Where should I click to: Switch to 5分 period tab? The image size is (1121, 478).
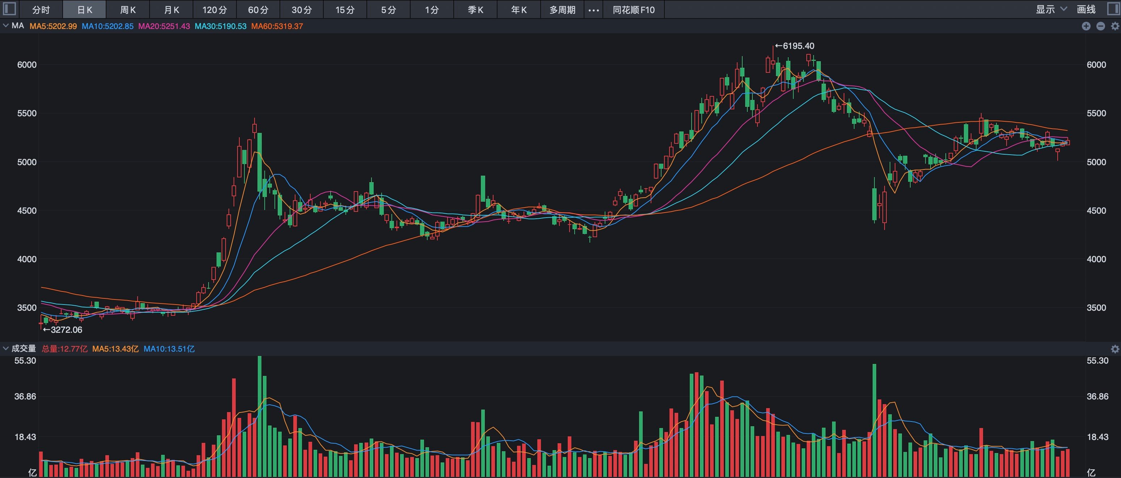click(389, 9)
